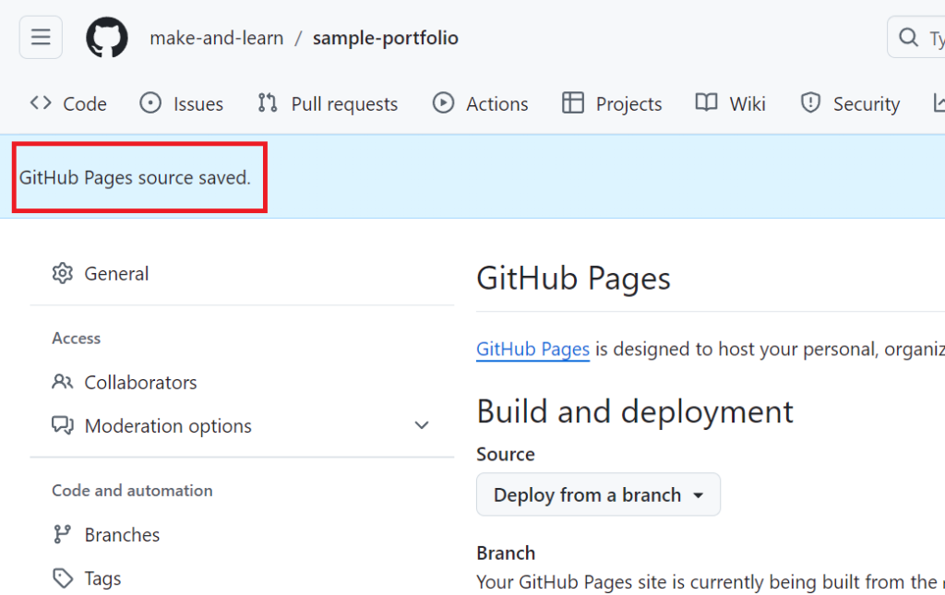Open the hamburger navigation menu
Image resolution: width=945 pixels, height=595 pixels.
41,37
